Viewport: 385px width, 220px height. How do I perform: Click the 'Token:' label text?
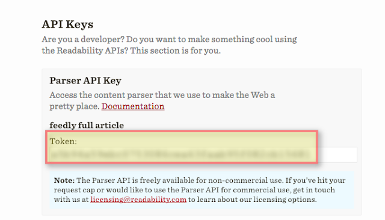tap(63, 141)
